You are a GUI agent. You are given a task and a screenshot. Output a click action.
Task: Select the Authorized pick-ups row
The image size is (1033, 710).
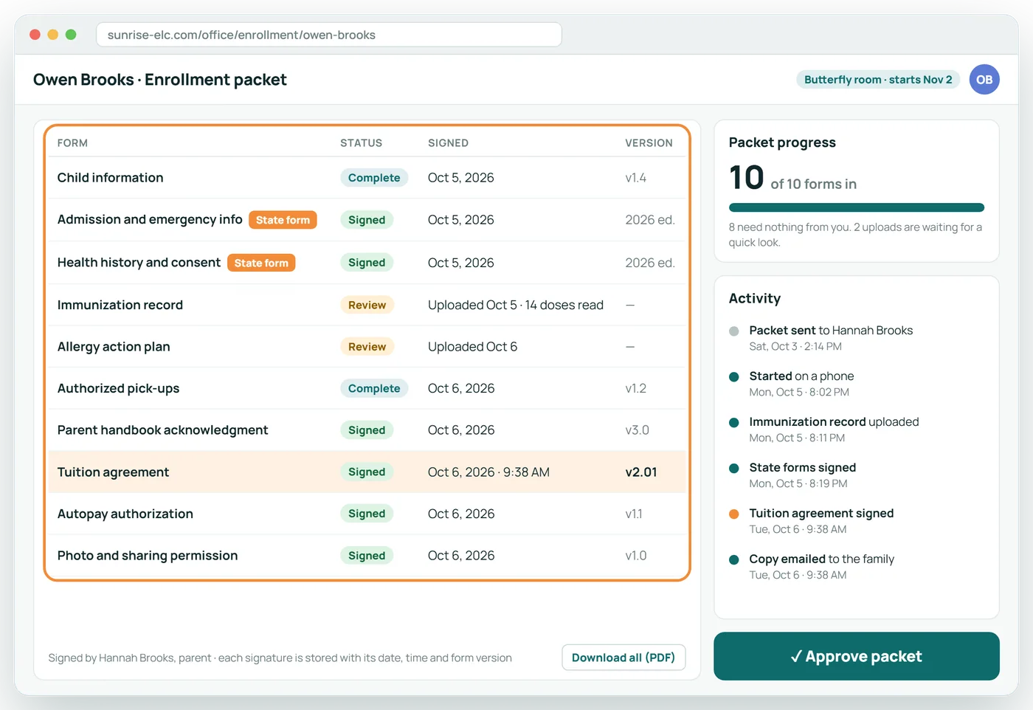(367, 388)
